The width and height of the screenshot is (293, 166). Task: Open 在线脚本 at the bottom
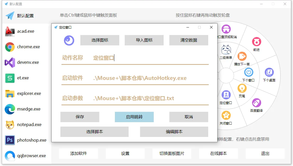coord(218,154)
